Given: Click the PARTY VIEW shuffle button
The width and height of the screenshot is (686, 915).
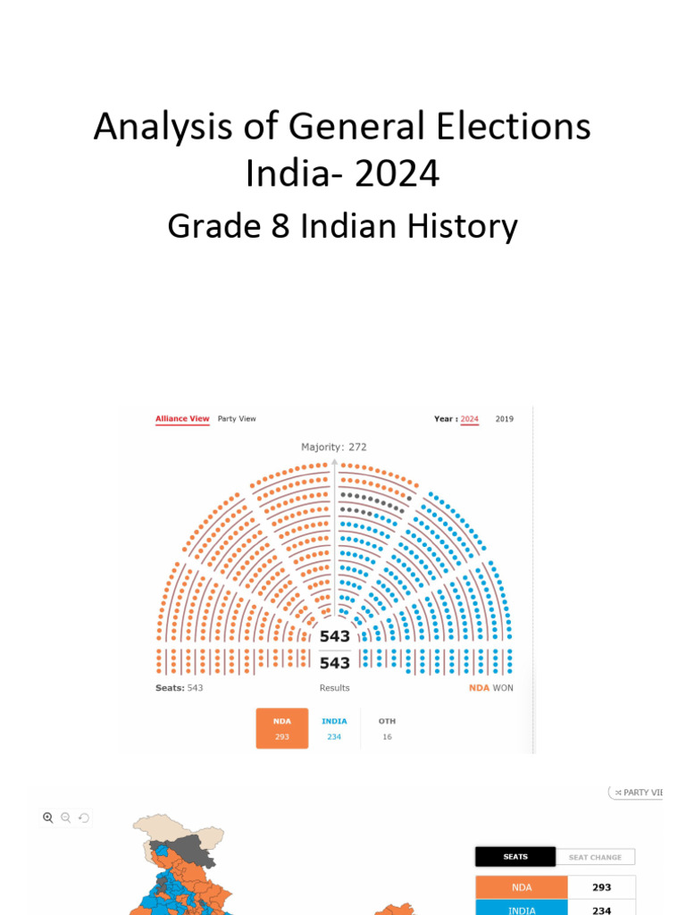Looking at the screenshot, I should [638, 793].
